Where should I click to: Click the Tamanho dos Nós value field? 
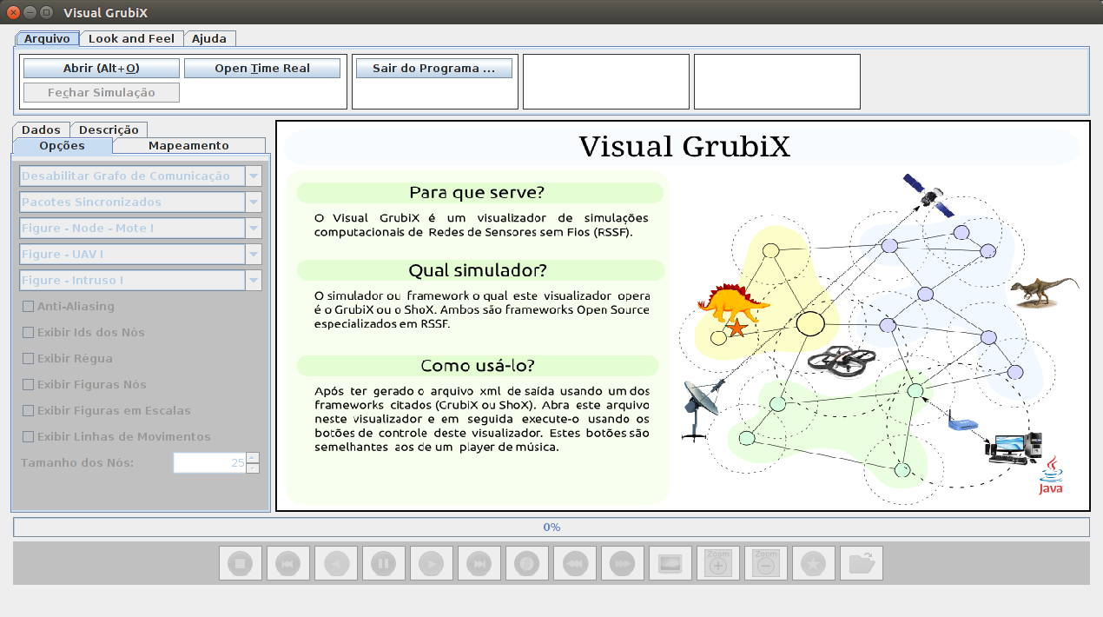click(x=209, y=462)
